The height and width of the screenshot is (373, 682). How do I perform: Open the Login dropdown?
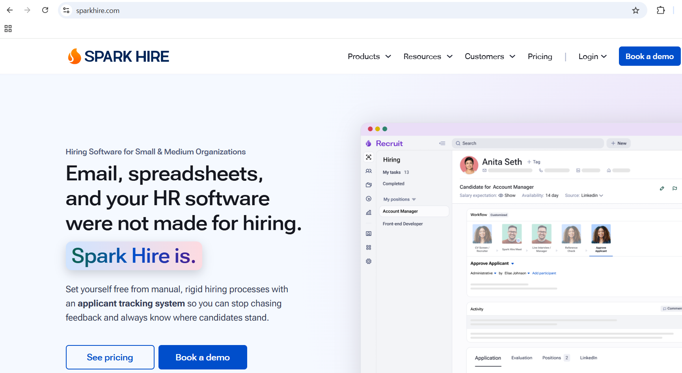pyautogui.click(x=593, y=56)
